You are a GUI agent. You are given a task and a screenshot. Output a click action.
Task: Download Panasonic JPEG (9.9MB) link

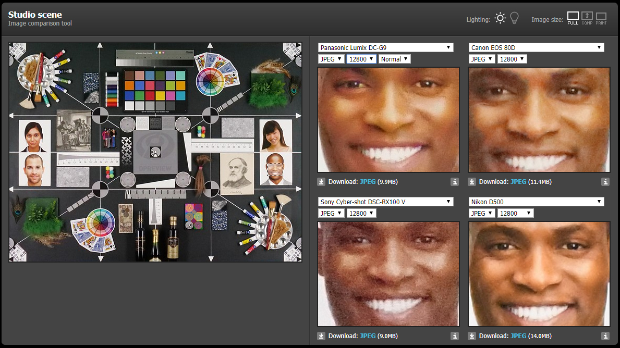pyautogui.click(x=368, y=182)
